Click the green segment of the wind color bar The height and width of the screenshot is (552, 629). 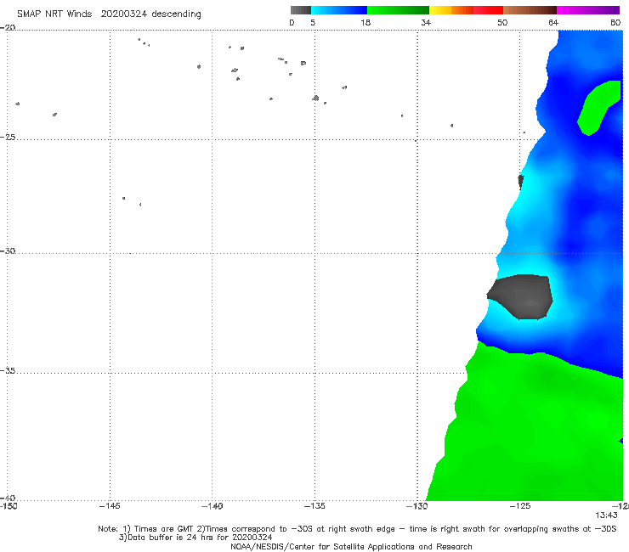coord(398,10)
